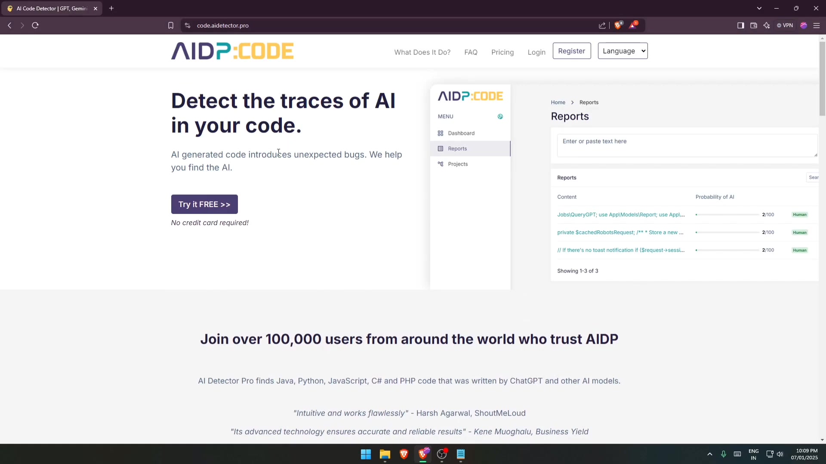The height and width of the screenshot is (464, 826).
Task: Open a new browser tab
Action: [111, 8]
